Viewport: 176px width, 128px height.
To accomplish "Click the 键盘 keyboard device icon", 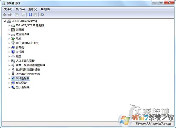I will (x=13, y=56).
